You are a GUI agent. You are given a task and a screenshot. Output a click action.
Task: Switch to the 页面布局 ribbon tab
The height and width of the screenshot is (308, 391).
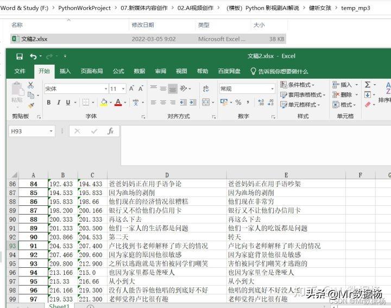92,71
